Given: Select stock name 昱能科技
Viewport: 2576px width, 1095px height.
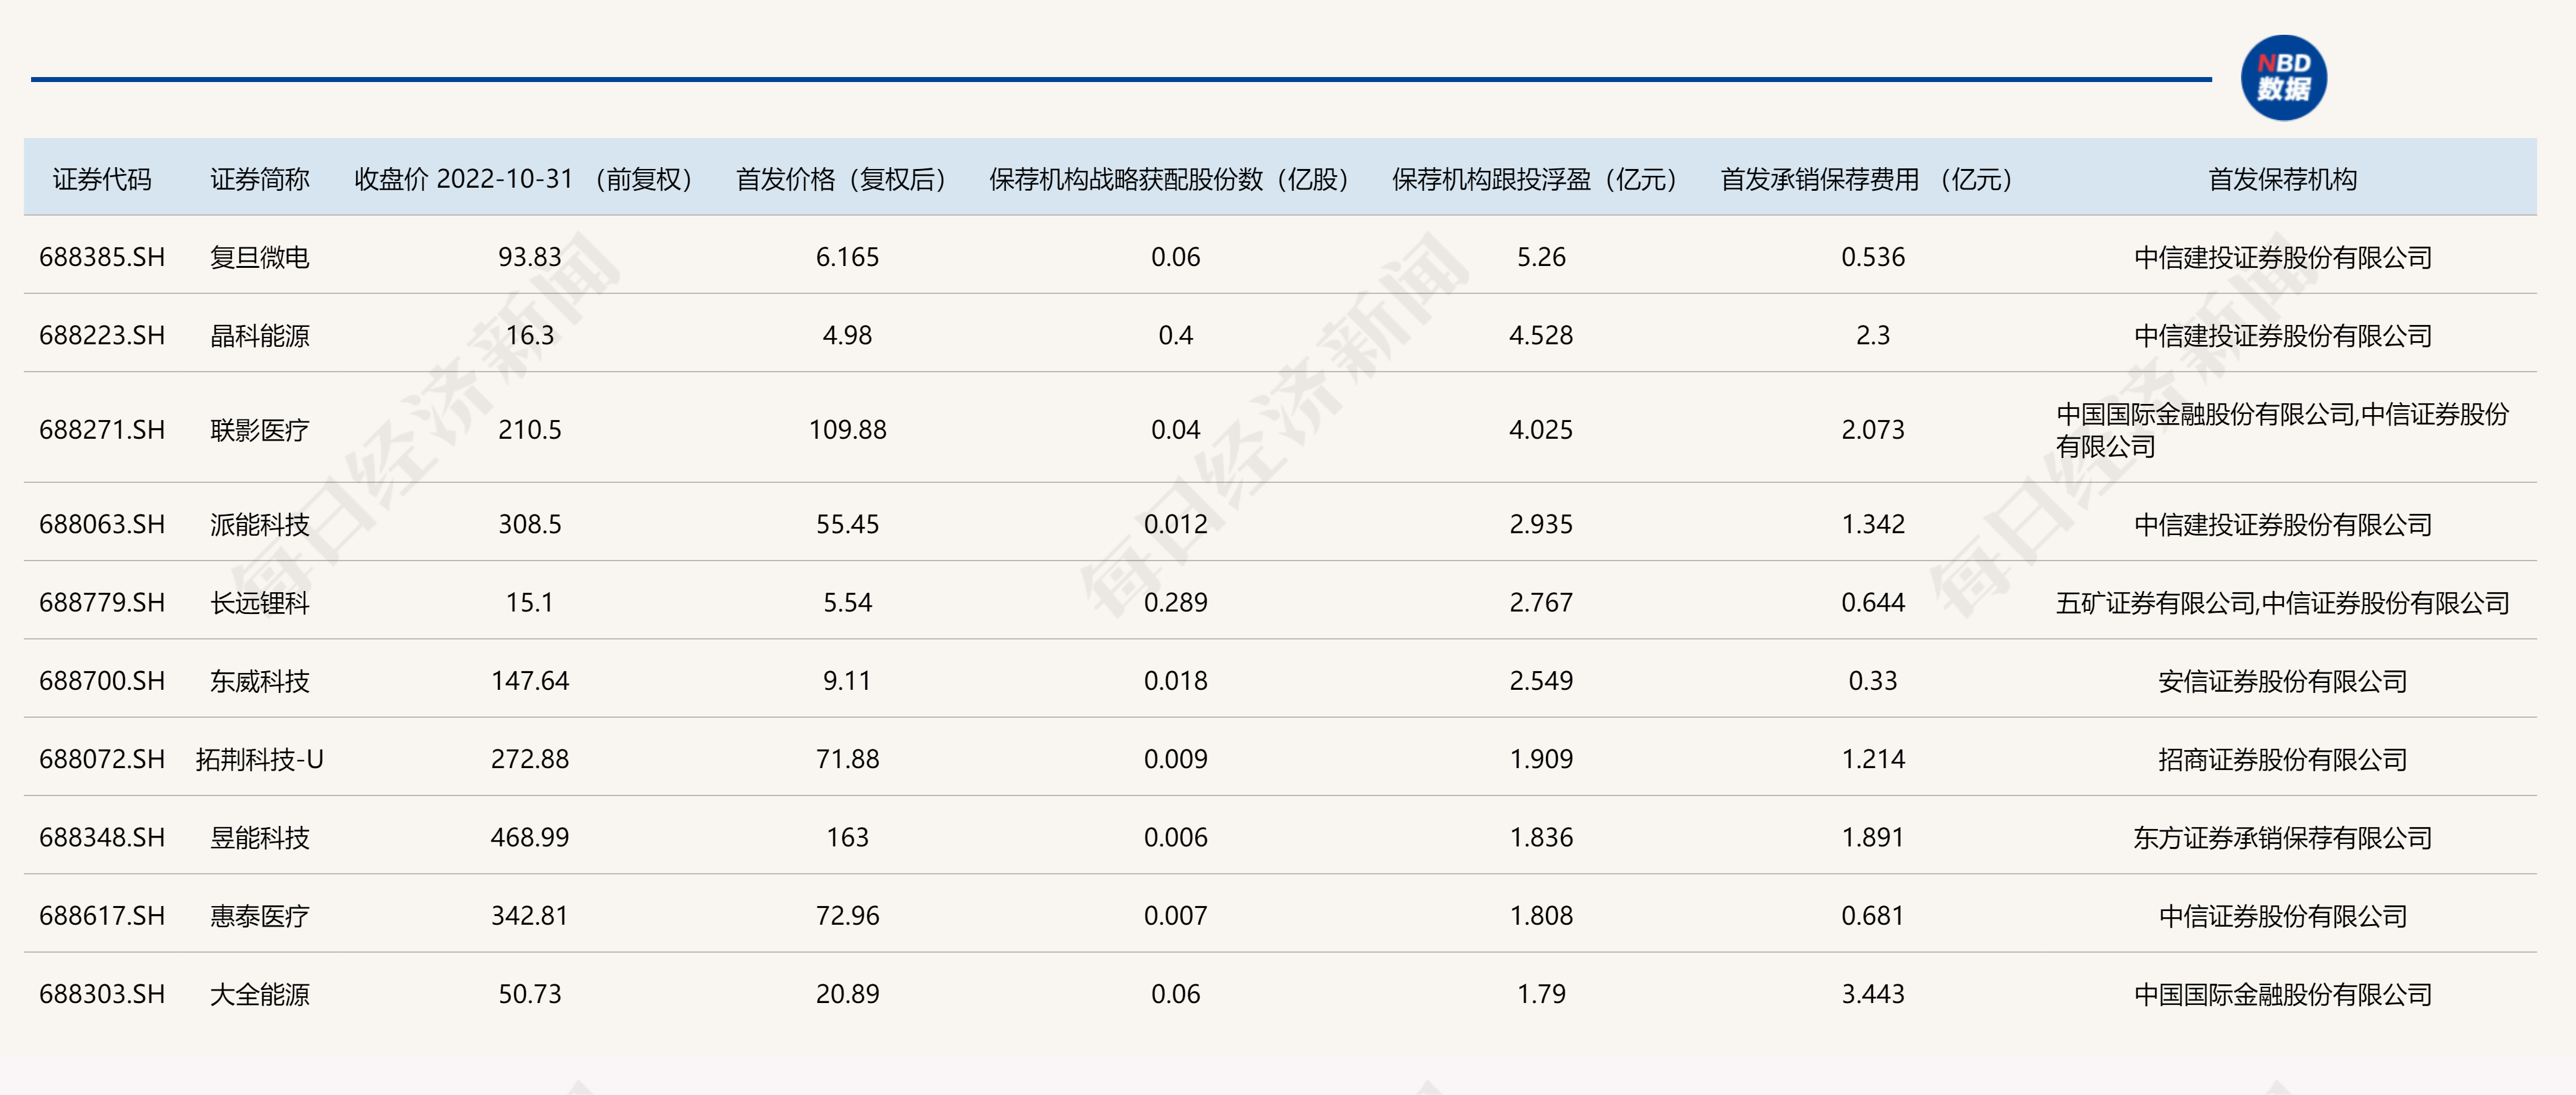Looking at the screenshot, I should pyautogui.click(x=260, y=837).
